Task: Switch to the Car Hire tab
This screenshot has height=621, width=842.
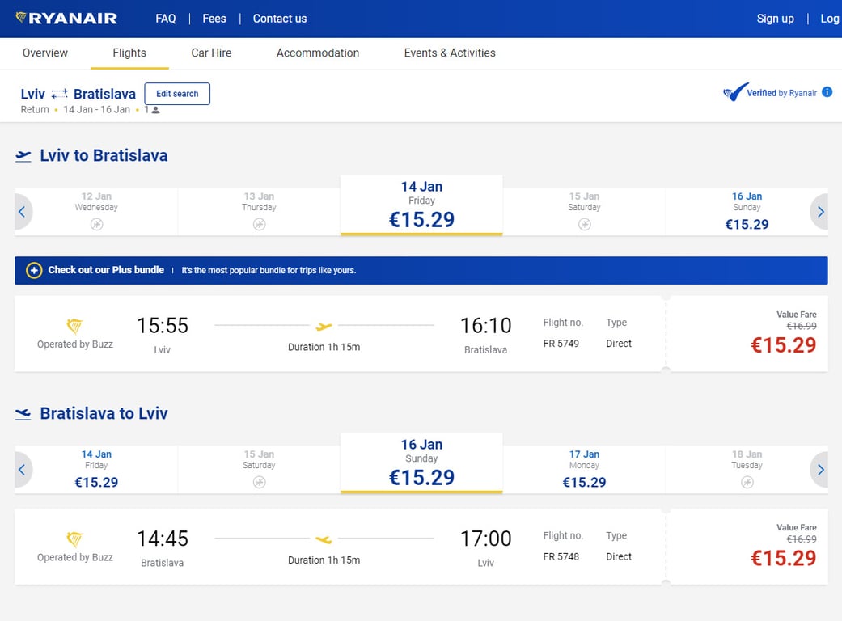Action: (211, 53)
